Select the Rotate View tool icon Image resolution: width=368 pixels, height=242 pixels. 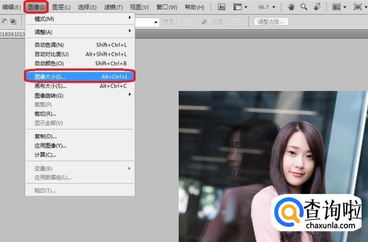tap(317, 7)
